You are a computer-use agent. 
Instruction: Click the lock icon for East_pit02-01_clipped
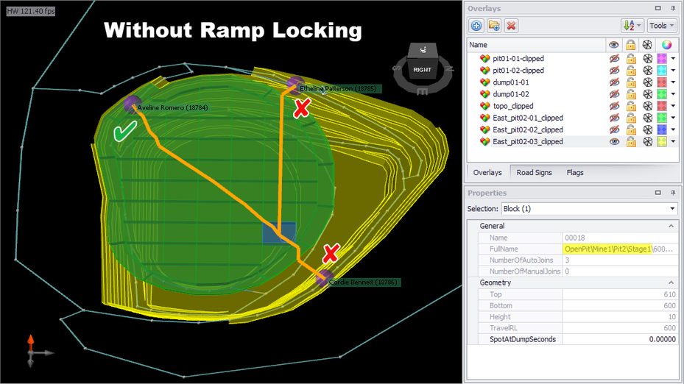pos(631,118)
